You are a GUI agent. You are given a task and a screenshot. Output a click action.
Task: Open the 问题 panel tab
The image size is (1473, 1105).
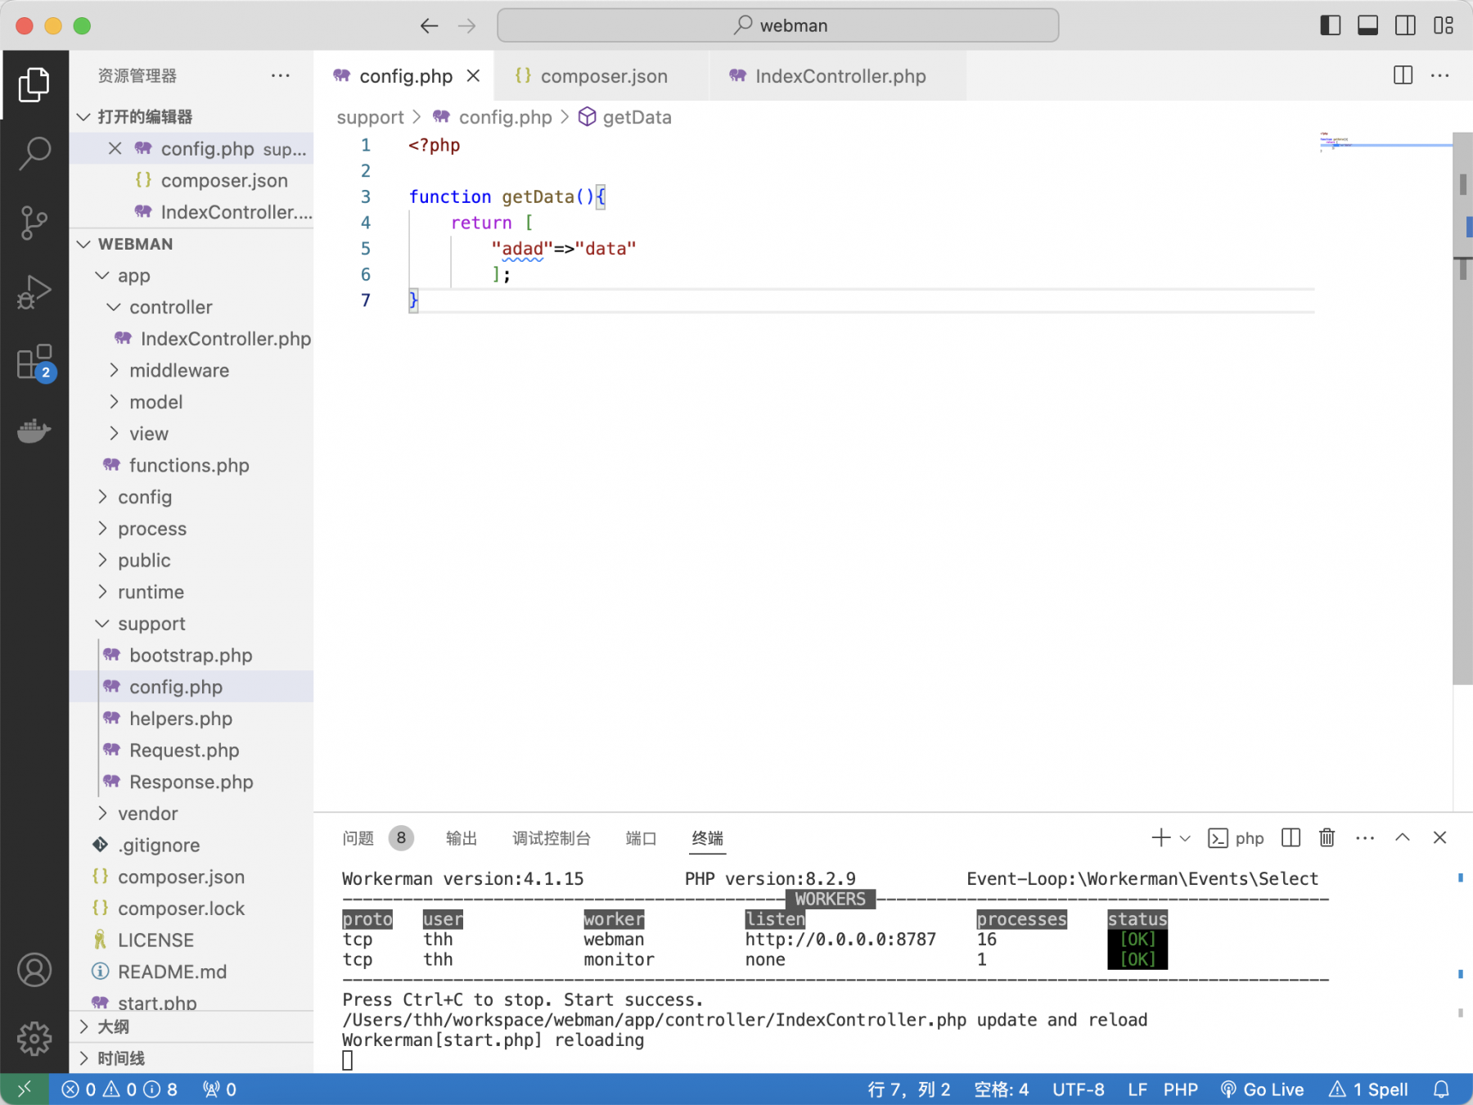(358, 837)
